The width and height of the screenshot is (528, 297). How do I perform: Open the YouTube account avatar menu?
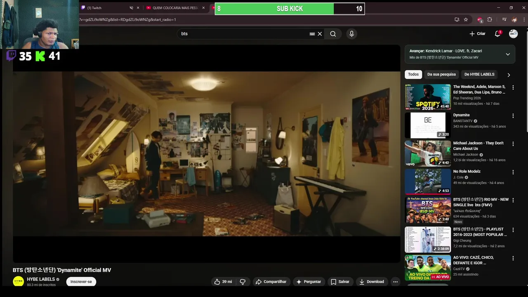point(513,34)
